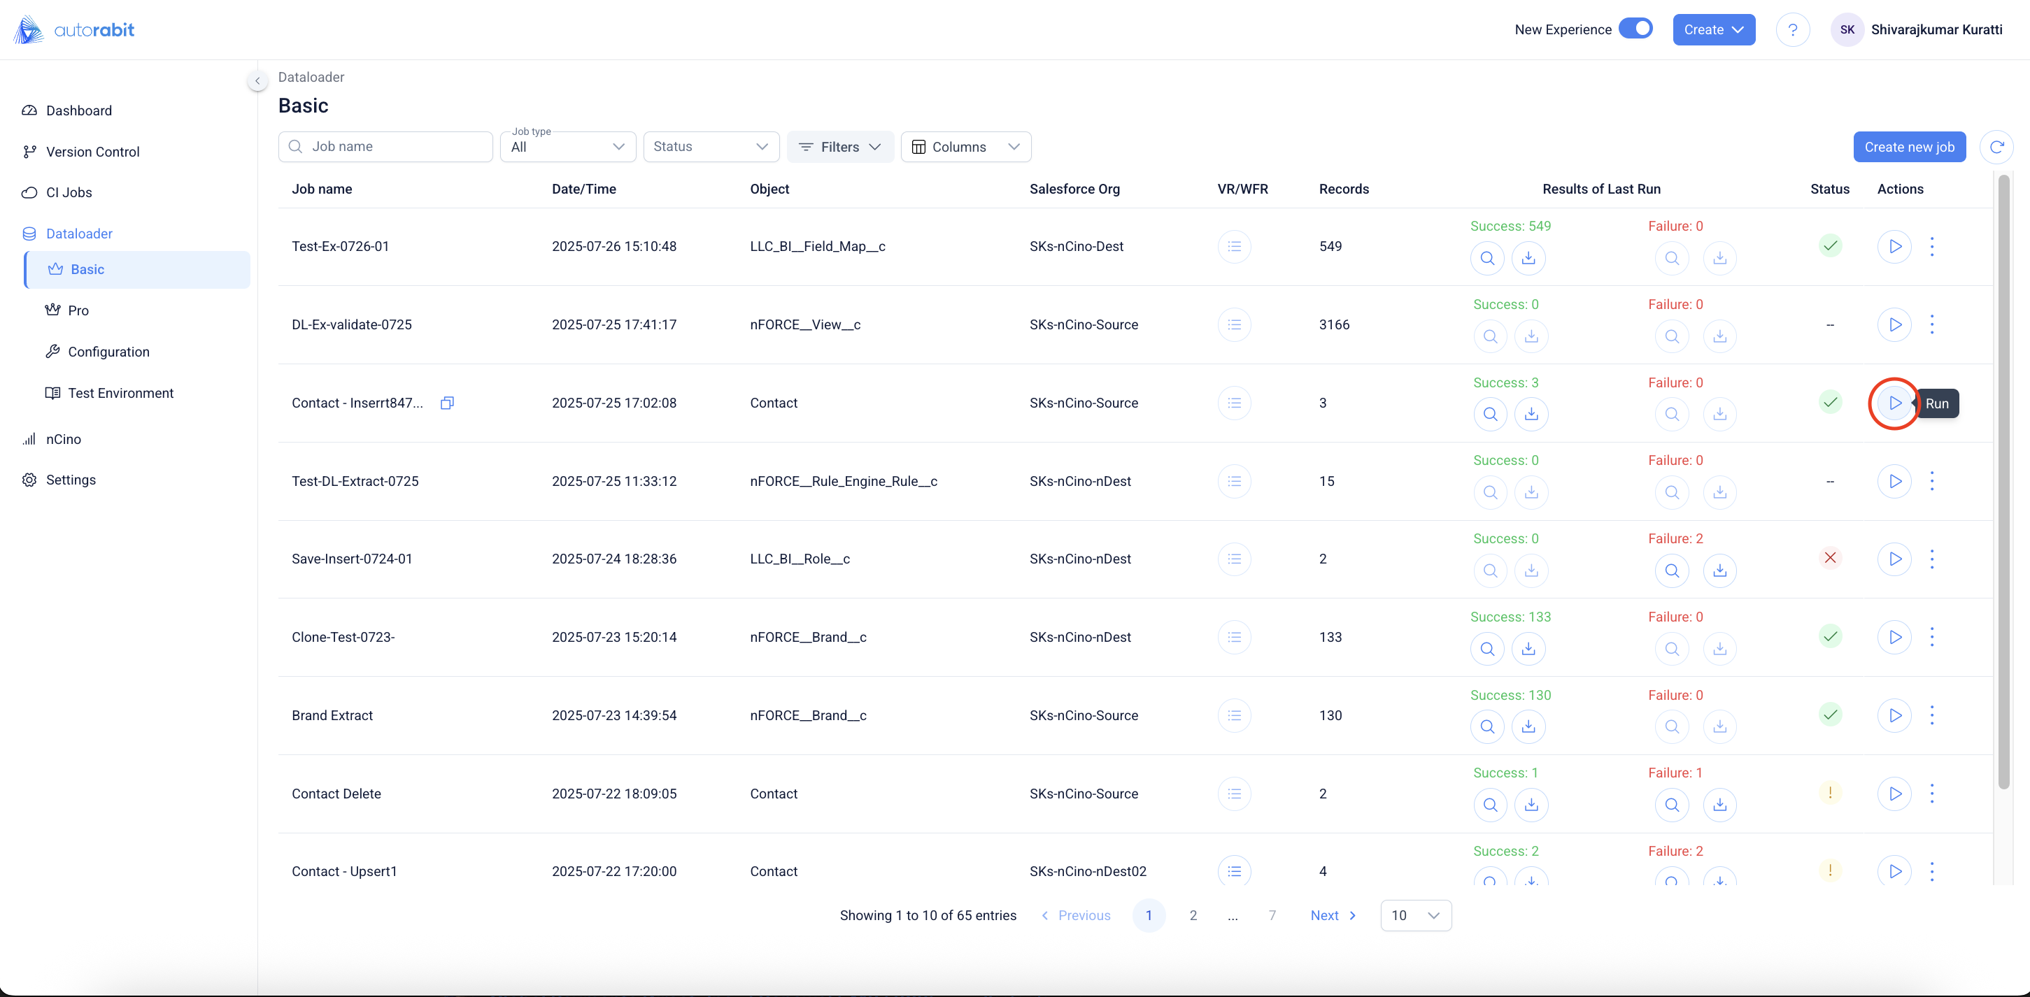Toggle the New Experience switch
The width and height of the screenshot is (2030, 997).
1635,29
